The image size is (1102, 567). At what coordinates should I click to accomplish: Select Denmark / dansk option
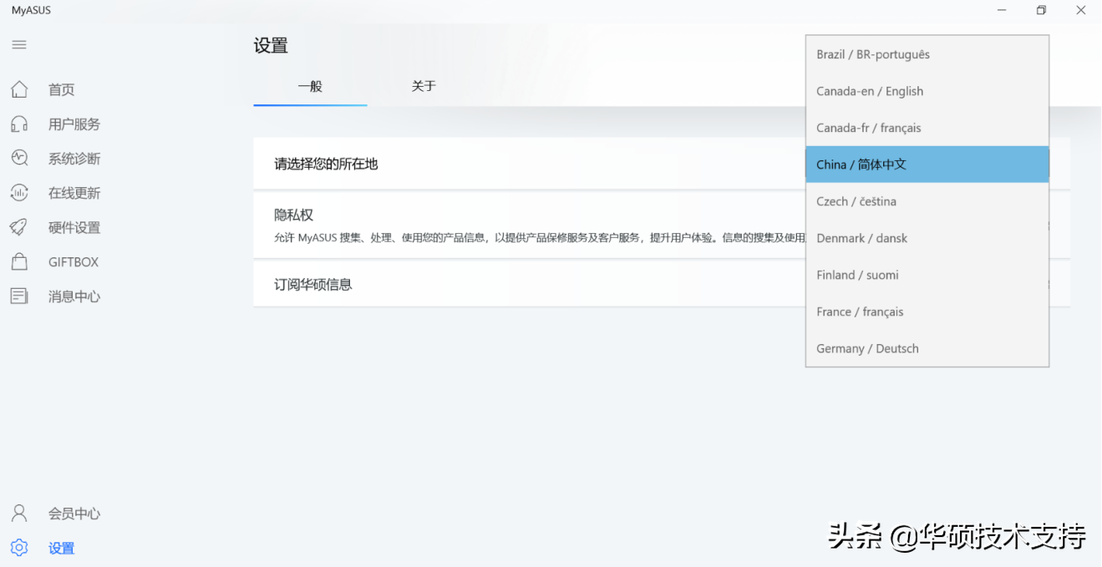[927, 238]
